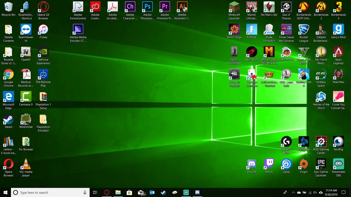Open the Adobe Photoshop desktop shortcut
The height and width of the screenshot is (197, 351).
coord(147,10)
